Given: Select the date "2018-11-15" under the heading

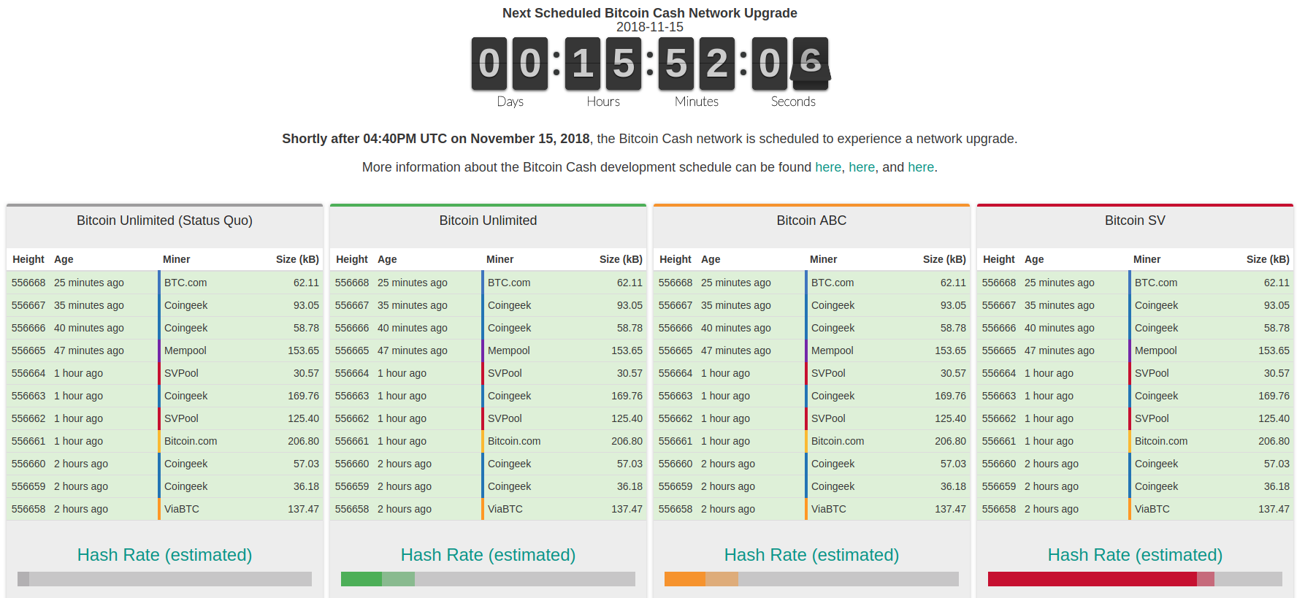Looking at the screenshot, I should (x=650, y=27).
